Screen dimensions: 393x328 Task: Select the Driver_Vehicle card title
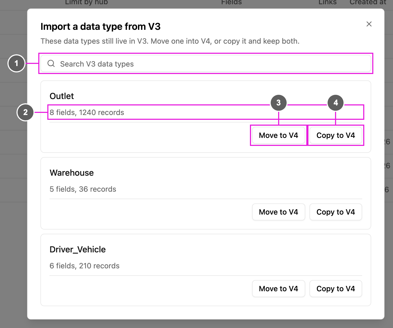78,249
